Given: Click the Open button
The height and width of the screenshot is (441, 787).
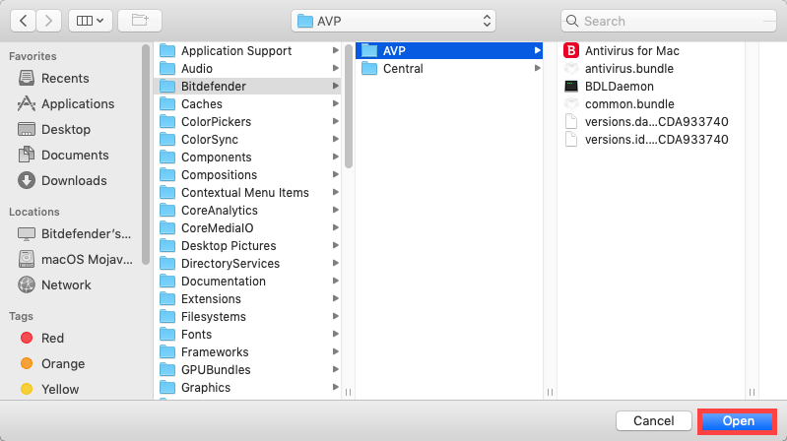Looking at the screenshot, I should (x=738, y=421).
